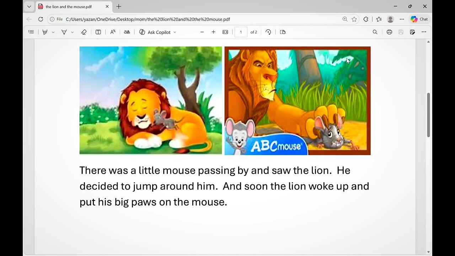Switch page view layout
Viewport: 455px width, 256px height.
(283, 32)
